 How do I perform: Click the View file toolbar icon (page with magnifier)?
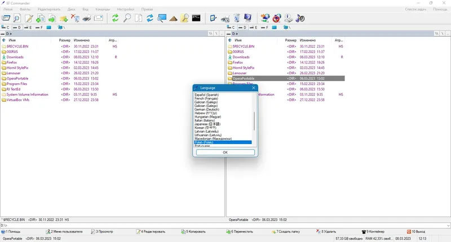coord(17,19)
